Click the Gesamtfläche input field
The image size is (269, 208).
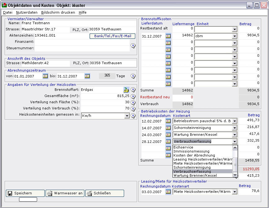105,96
